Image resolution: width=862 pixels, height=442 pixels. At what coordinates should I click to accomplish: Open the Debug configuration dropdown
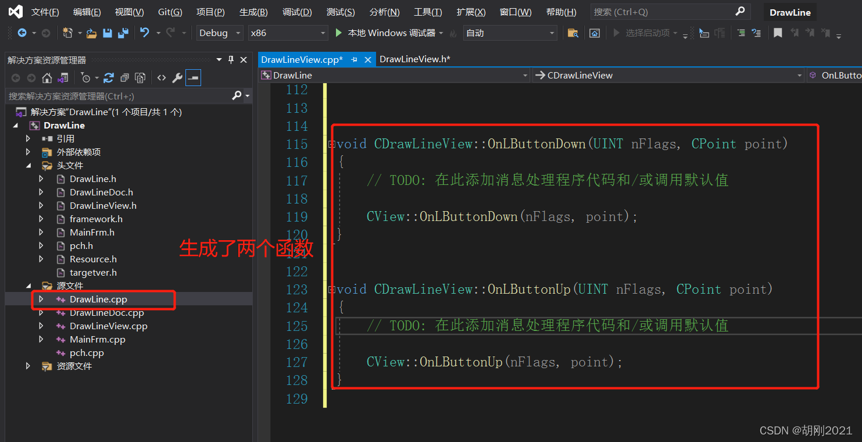pos(220,33)
